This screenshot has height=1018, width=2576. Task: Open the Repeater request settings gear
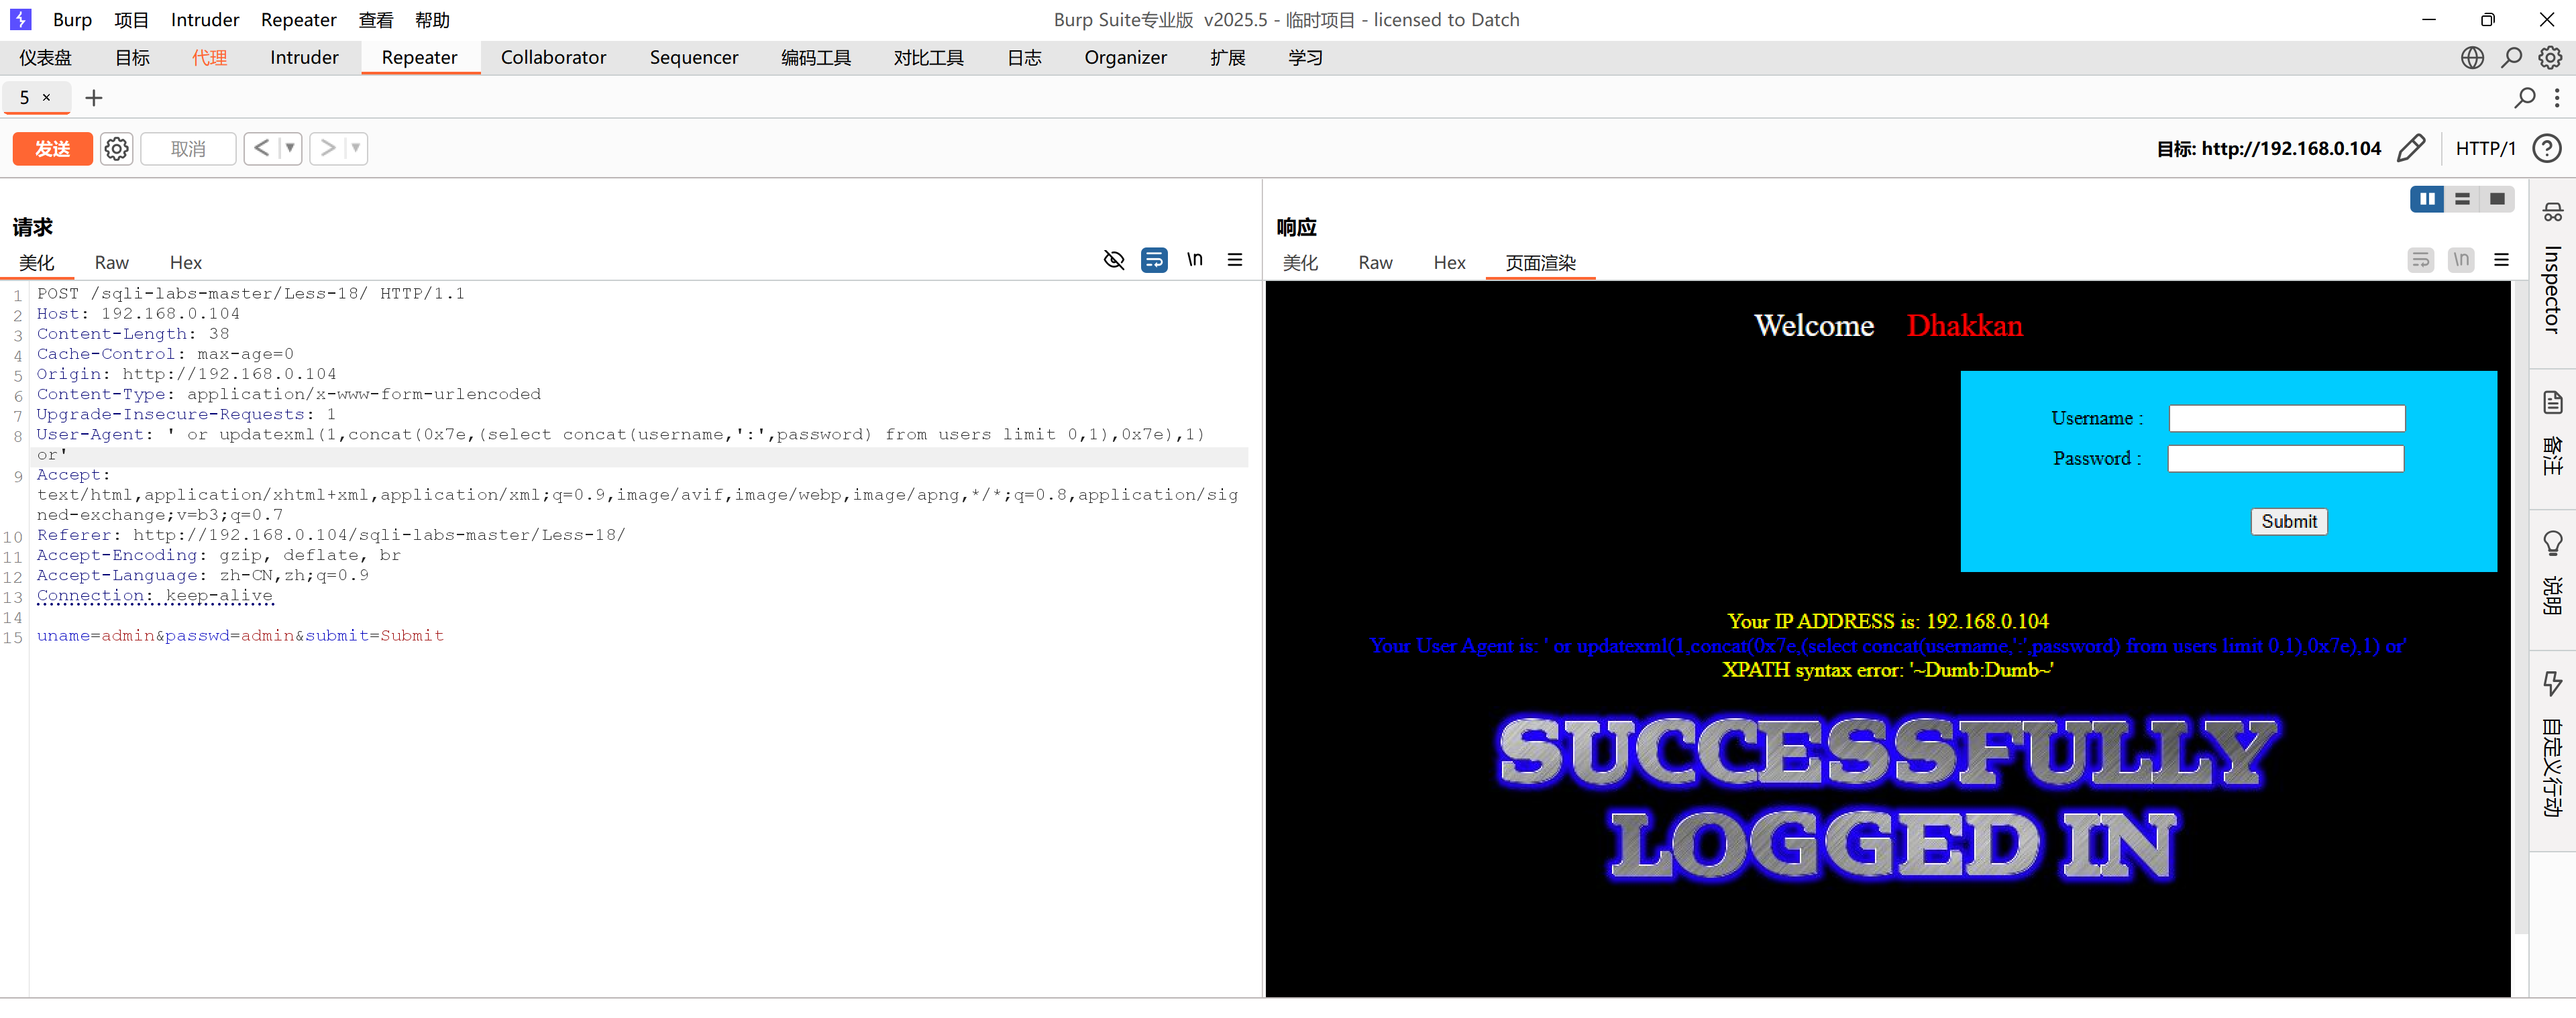[x=116, y=149]
